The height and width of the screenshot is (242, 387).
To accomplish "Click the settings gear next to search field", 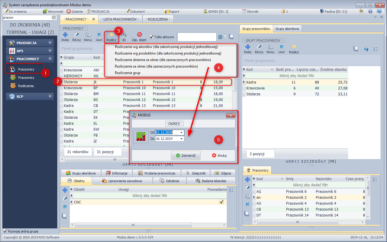I will [220, 37].
